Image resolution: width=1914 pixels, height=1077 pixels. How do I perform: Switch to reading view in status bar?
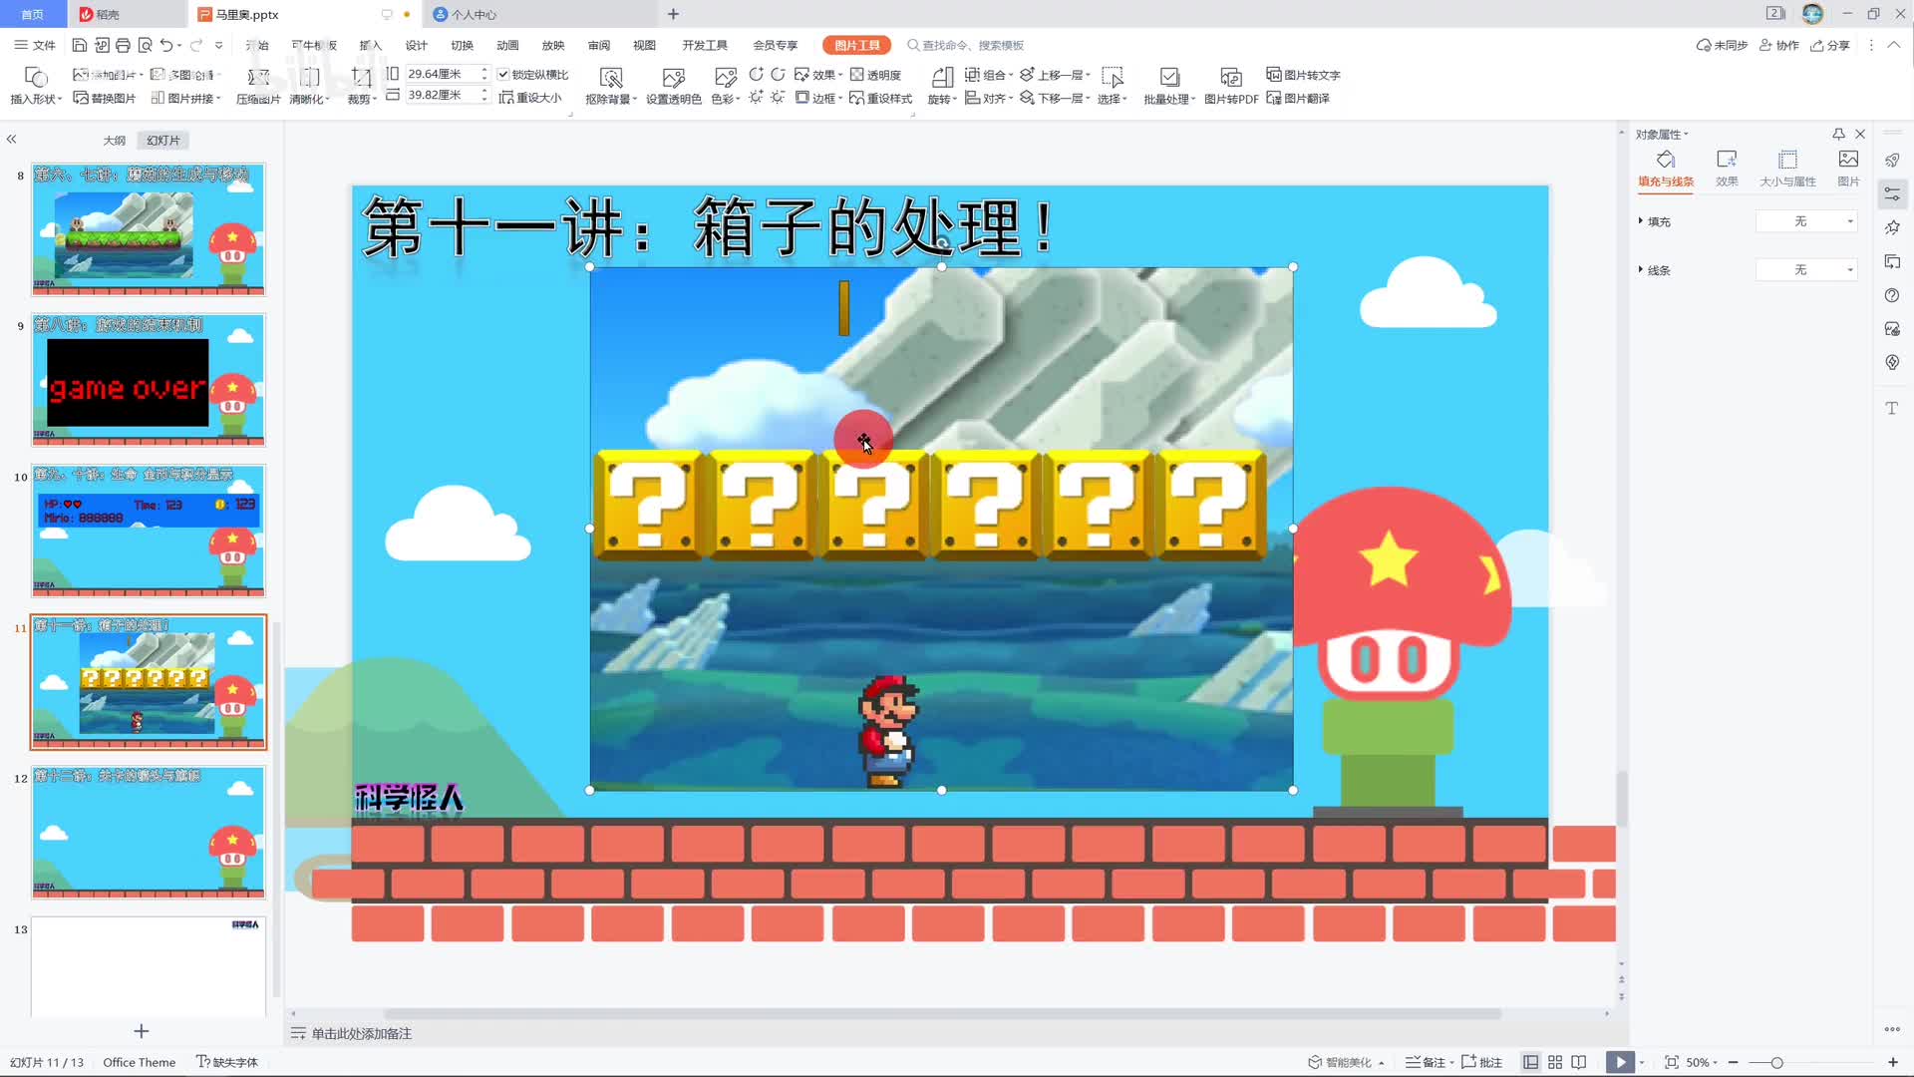pos(1579,1062)
